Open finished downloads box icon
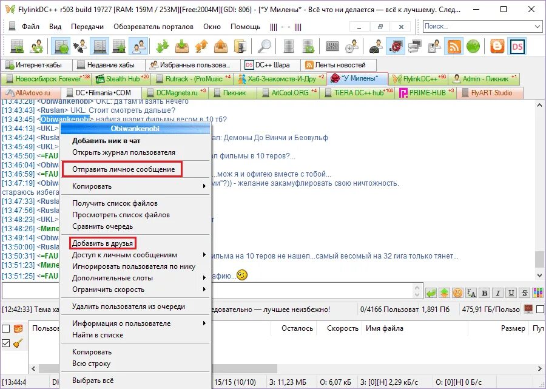Viewport: 546px width, 389px height. pyautogui.click(x=181, y=46)
